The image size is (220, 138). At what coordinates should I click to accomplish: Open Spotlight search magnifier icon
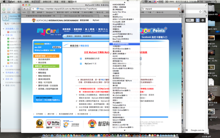(x=216, y=1)
